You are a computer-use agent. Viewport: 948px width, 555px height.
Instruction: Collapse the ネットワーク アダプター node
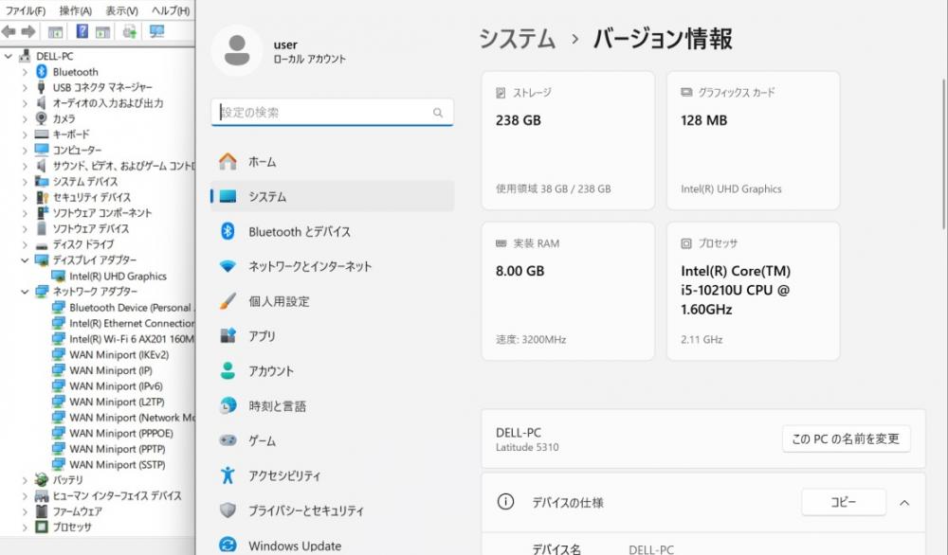click(x=25, y=292)
